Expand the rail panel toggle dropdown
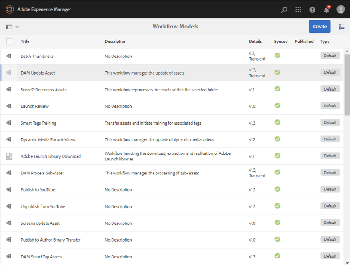Image resolution: width=350 pixels, height=265 pixels. [x=13, y=27]
